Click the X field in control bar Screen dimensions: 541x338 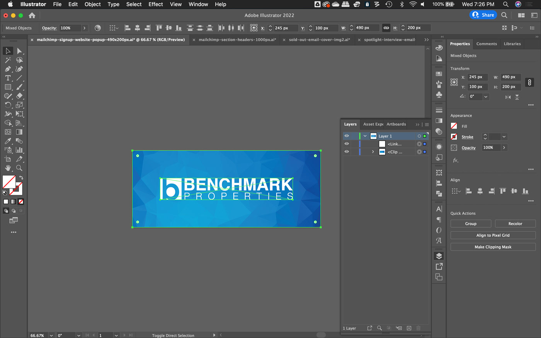(x=285, y=28)
